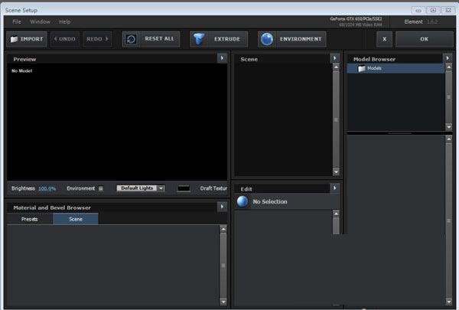Open the Edit panel options arrow
The image size is (459, 310).
tap(334, 188)
